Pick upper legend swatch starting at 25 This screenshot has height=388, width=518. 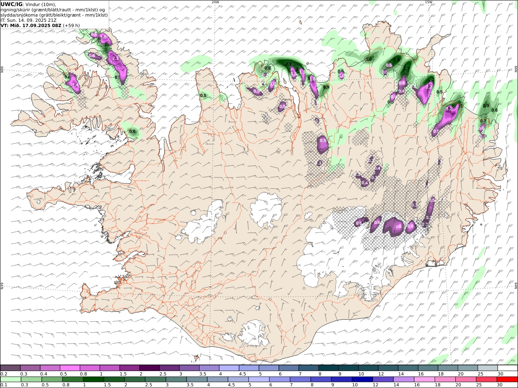tap(488, 368)
